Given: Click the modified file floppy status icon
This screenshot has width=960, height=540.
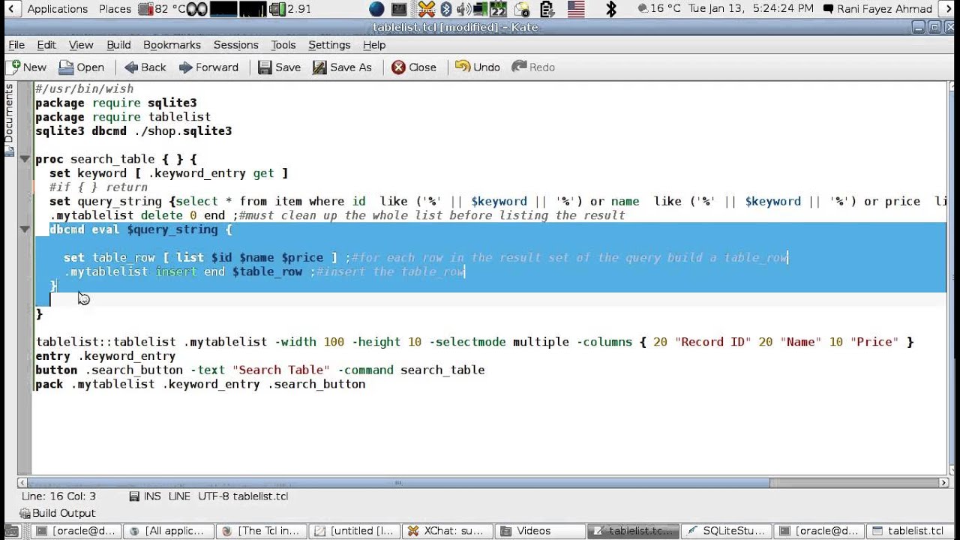Looking at the screenshot, I should (134, 496).
